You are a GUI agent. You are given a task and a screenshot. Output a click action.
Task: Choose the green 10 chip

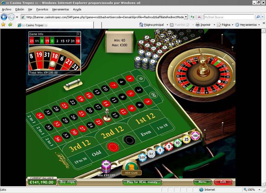178,143
